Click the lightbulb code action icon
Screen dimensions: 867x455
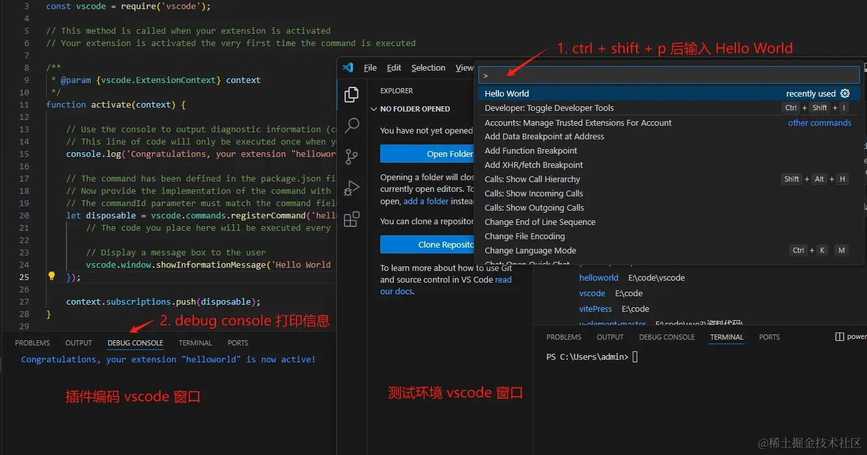coord(52,276)
